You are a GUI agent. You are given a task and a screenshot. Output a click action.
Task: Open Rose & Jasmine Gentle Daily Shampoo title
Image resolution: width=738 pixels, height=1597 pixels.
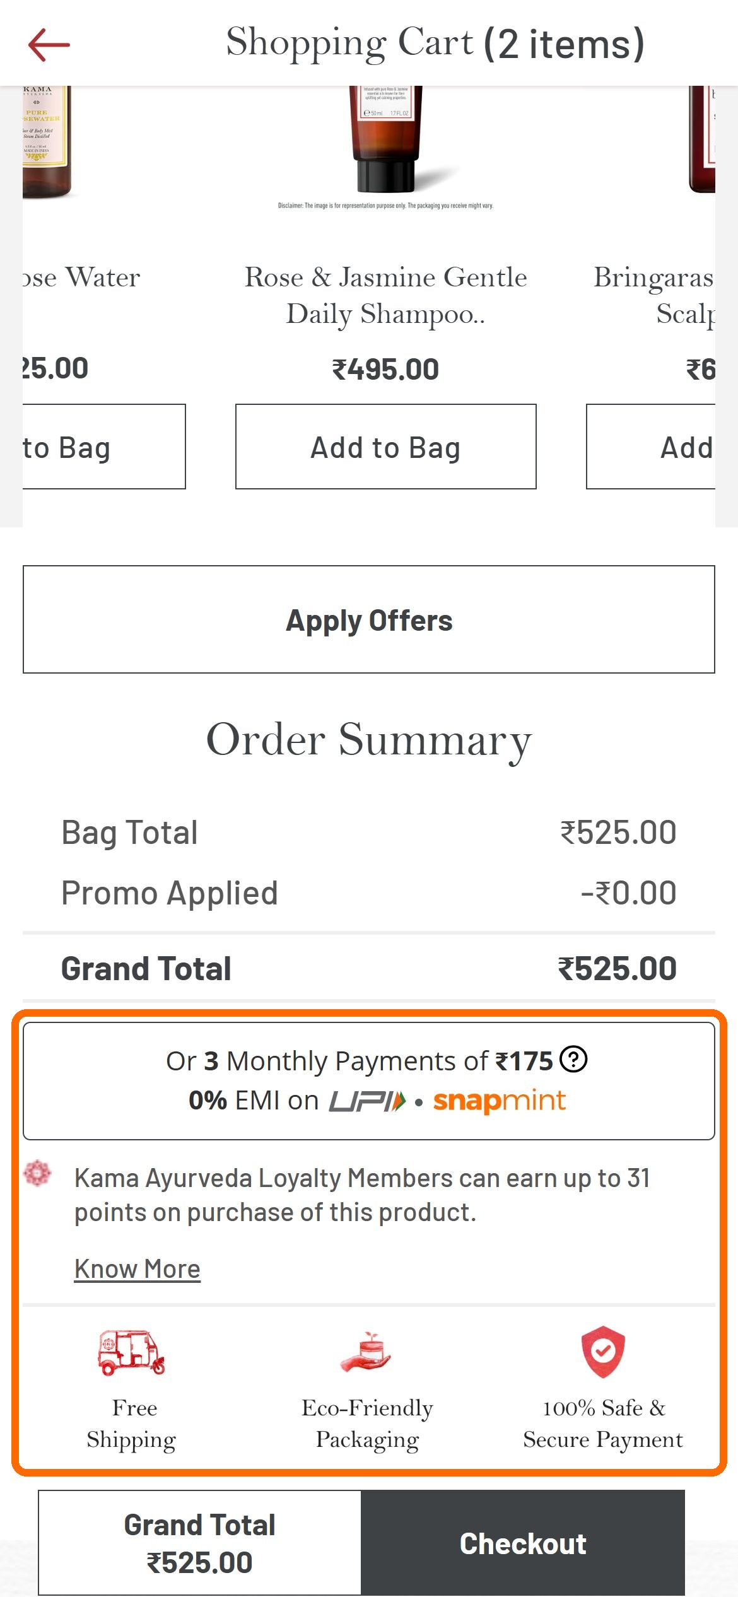click(x=386, y=295)
